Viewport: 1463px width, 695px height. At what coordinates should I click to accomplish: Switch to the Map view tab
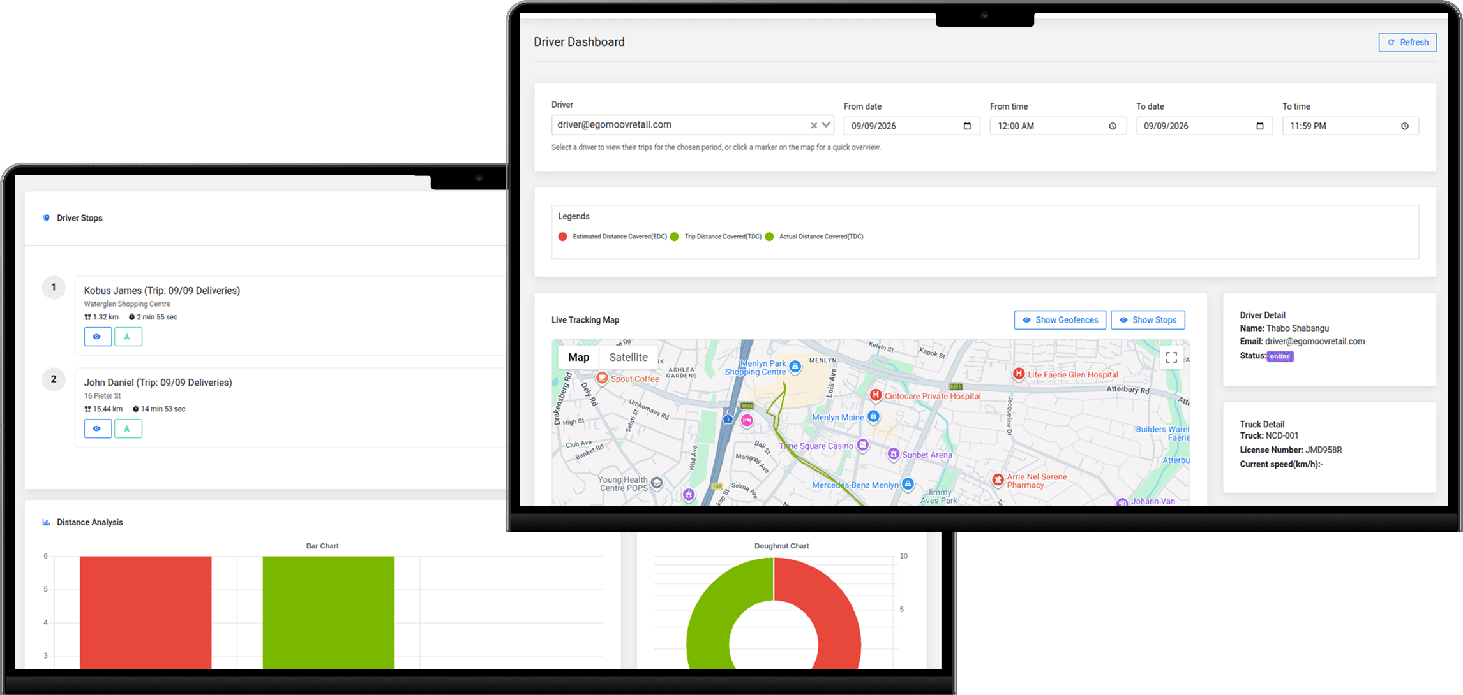point(578,357)
